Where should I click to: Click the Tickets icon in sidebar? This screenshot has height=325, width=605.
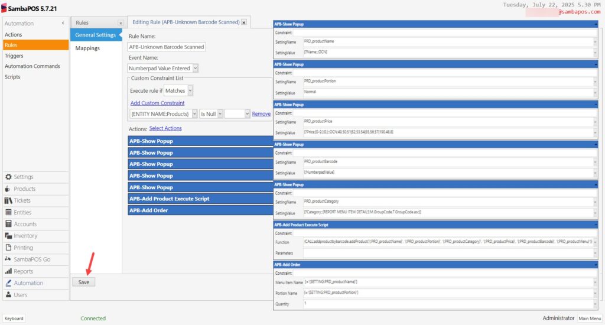coord(8,200)
